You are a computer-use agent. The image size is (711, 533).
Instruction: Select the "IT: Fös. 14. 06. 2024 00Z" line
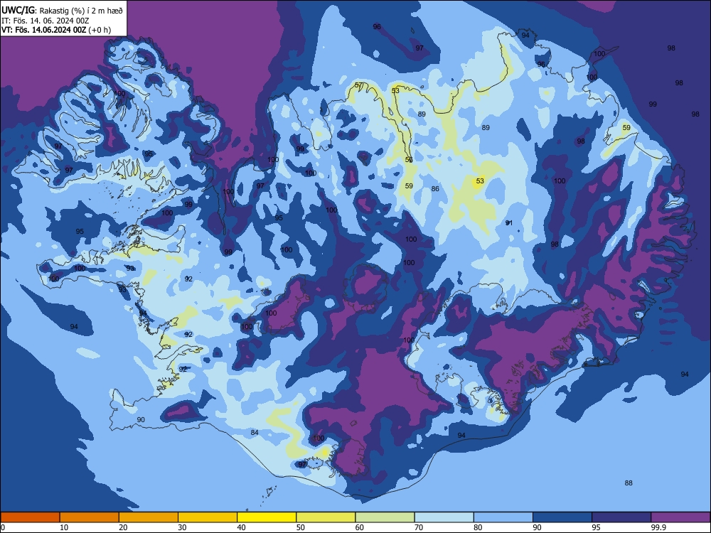[45, 21]
